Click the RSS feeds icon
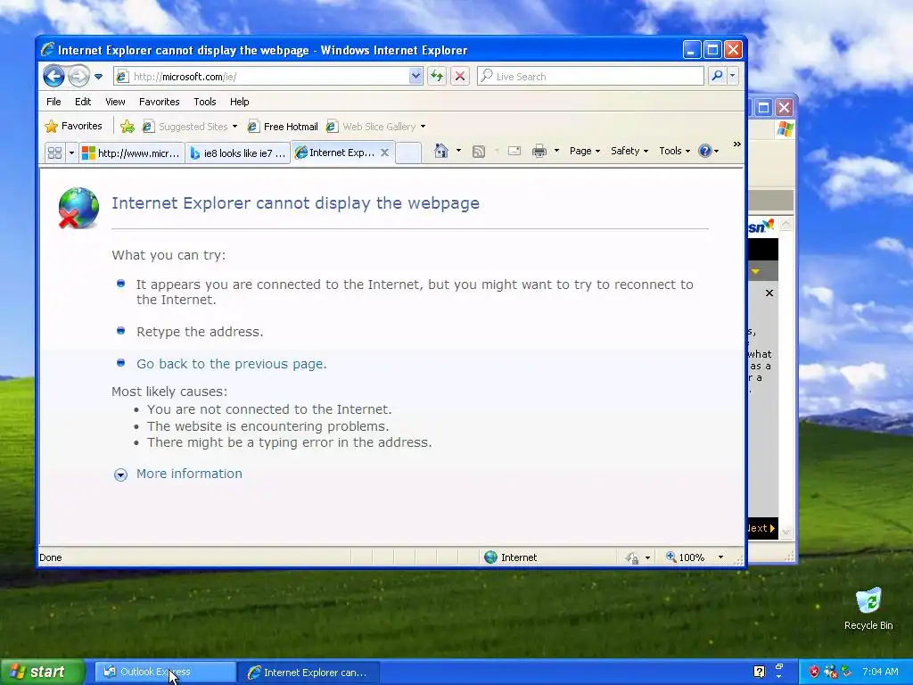 click(479, 152)
